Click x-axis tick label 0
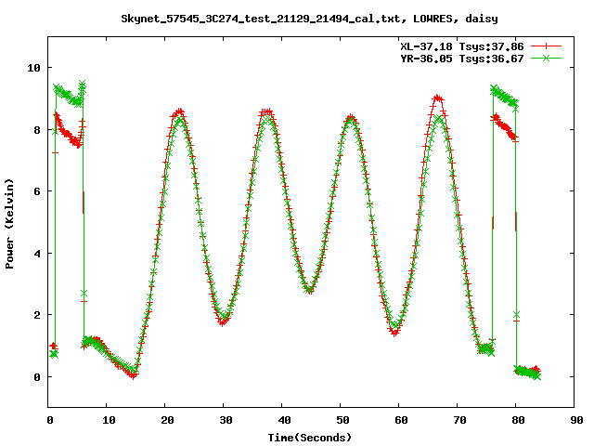Screen dimensions: 594x446 (50, 420)
